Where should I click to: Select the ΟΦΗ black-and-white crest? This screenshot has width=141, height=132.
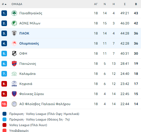tap(14, 54)
